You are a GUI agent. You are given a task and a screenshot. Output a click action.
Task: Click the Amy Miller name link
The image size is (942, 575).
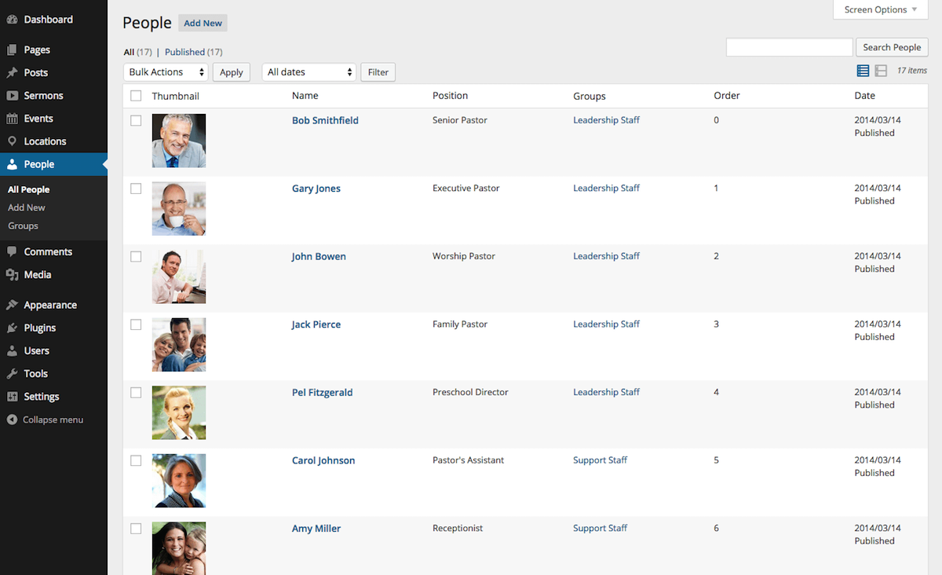[316, 529]
